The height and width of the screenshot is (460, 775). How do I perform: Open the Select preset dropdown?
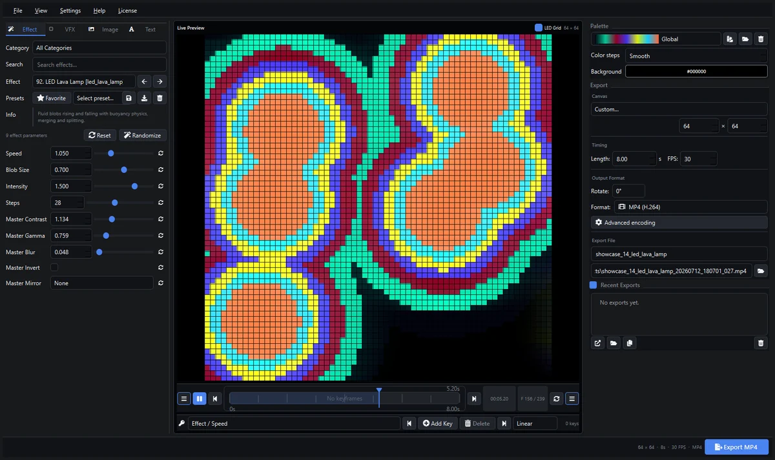(96, 98)
